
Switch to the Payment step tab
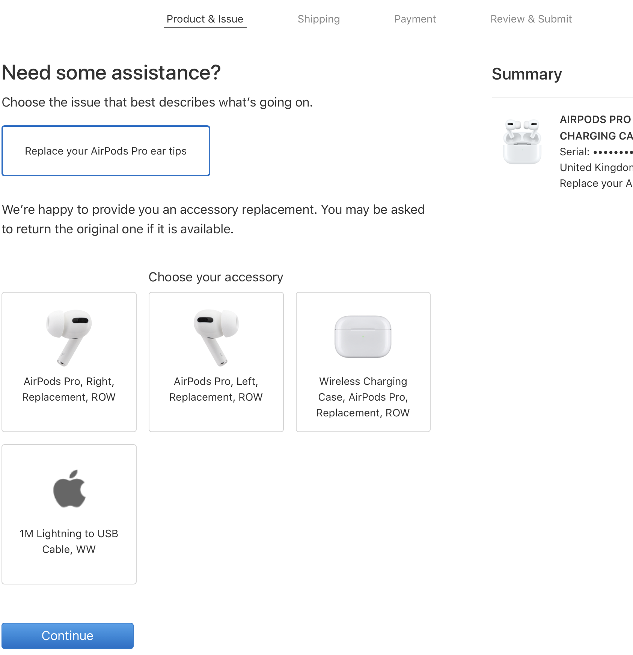415,19
